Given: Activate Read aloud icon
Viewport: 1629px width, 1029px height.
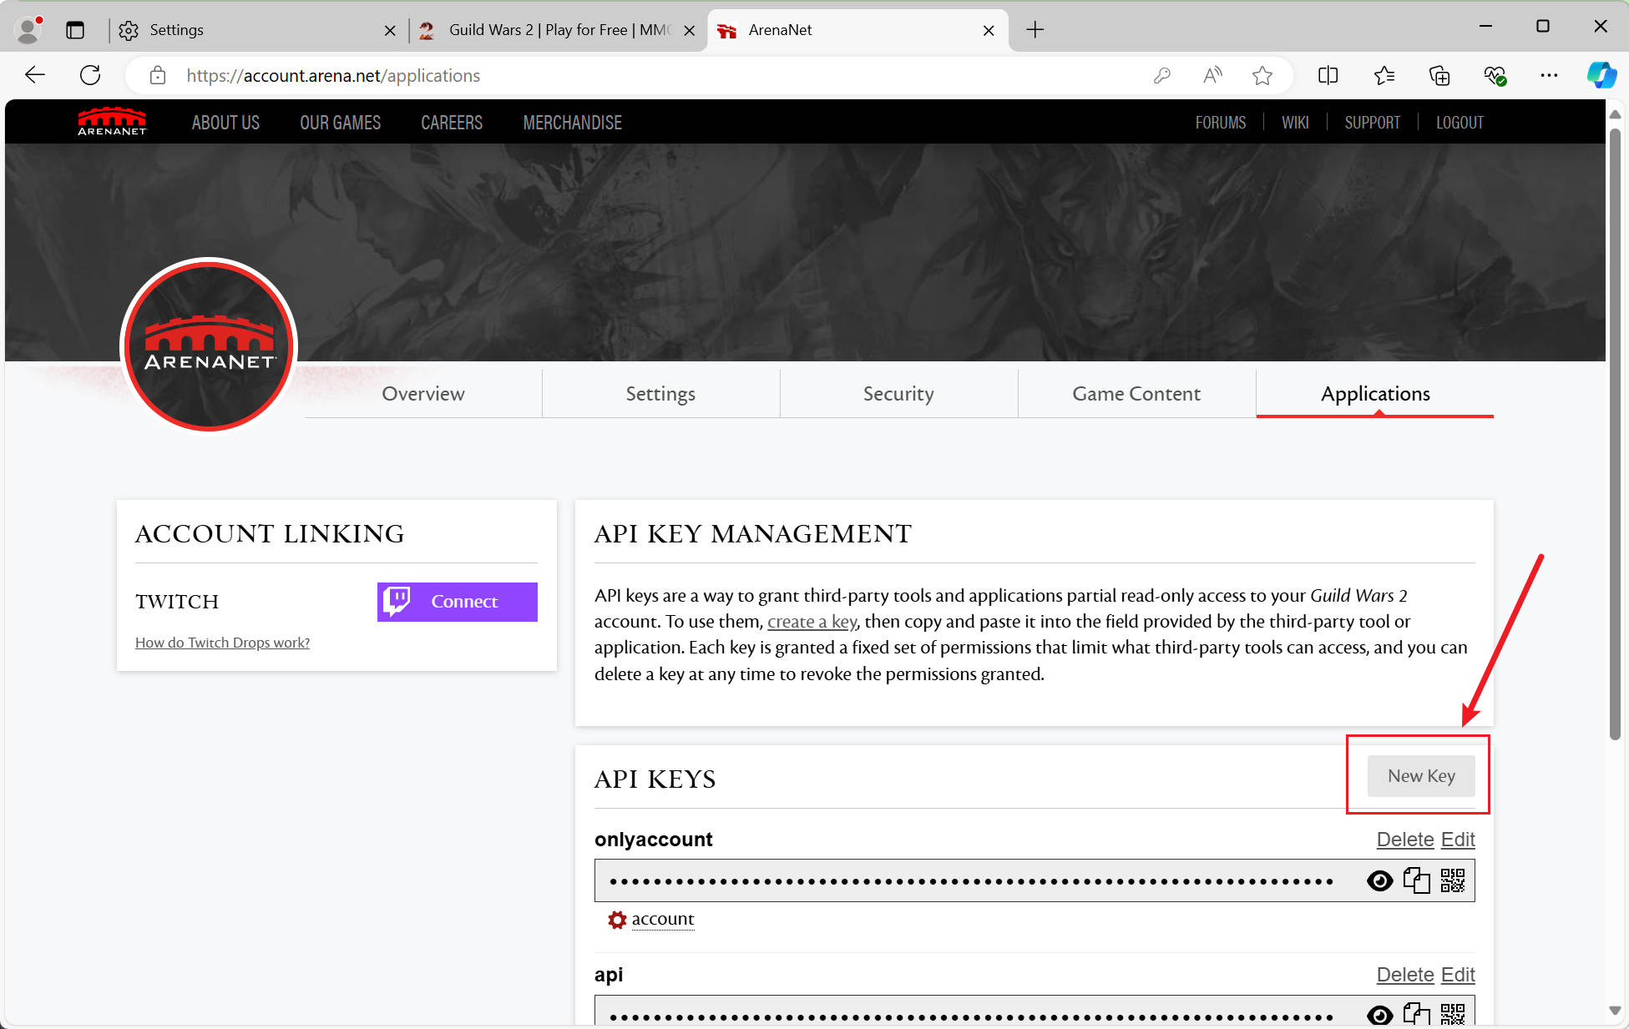Looking at the screenshot, I should tap(1212, 76).
